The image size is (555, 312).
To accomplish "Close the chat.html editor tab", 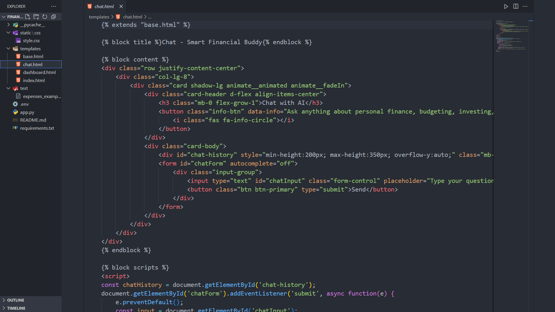I will pos(121,6).
